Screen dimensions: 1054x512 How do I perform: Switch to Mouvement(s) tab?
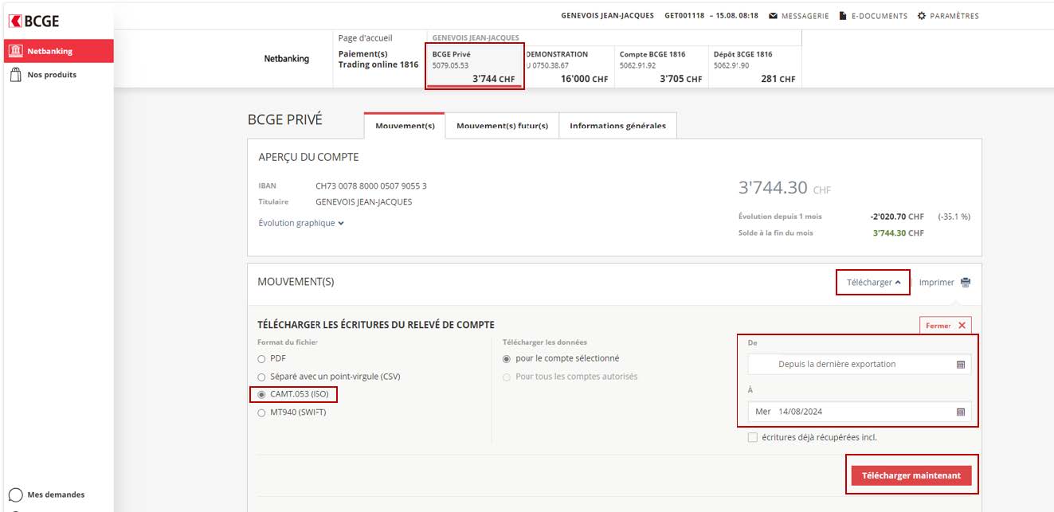(405, 126)
